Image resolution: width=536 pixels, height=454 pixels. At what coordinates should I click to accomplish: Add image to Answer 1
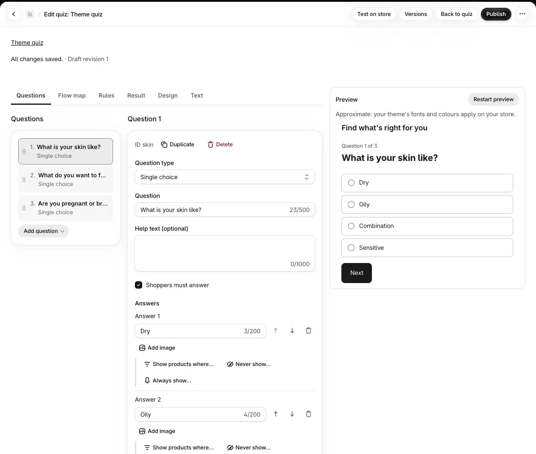[157, 348]
